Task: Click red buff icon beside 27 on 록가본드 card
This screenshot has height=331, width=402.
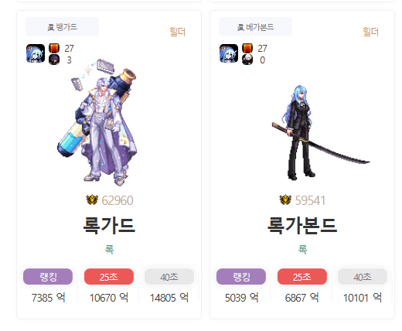Action: pos(247,48)
